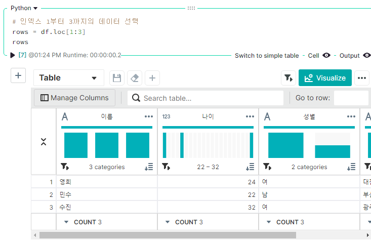Click the horizontal scrollbar thumb
Image resolution: width=371 pixels, height=242 pixels.
pos(168,235)
